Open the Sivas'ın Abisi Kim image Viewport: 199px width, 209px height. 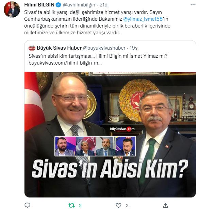click(110, 135)
